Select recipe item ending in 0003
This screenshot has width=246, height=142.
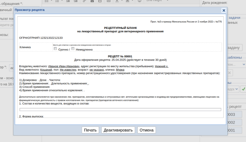(234, 115)
